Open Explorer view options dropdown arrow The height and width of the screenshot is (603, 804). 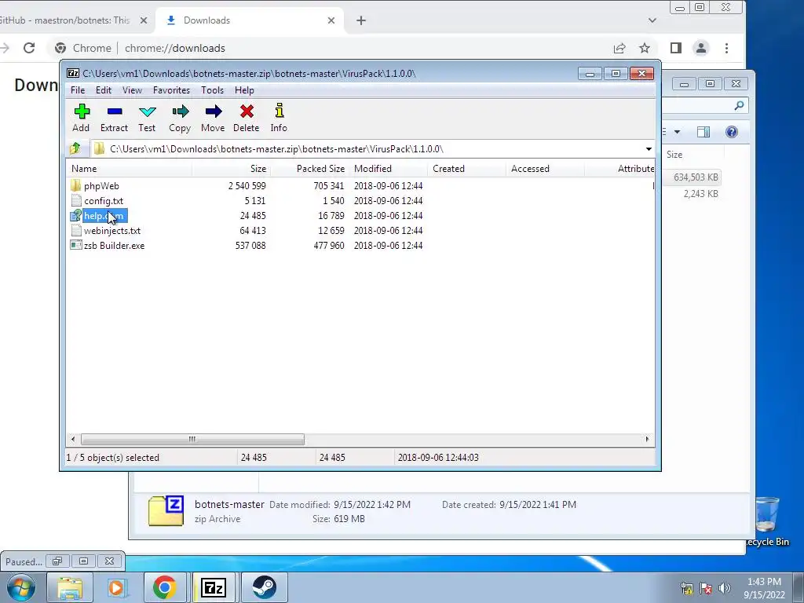(677, 132)
